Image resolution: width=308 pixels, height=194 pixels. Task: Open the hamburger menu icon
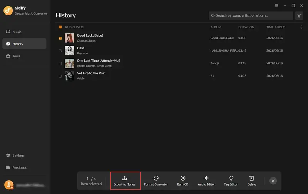pos(276,5)
